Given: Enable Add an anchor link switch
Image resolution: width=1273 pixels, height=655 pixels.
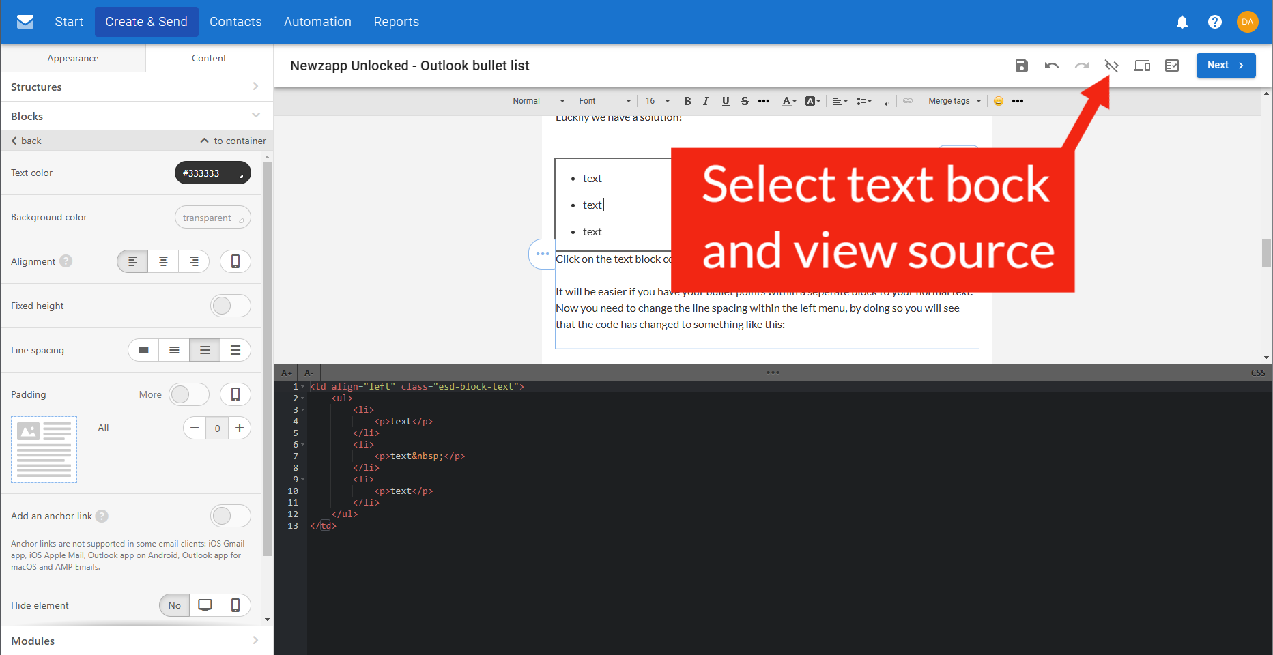Looking at the screenshot, I should 230,516.
